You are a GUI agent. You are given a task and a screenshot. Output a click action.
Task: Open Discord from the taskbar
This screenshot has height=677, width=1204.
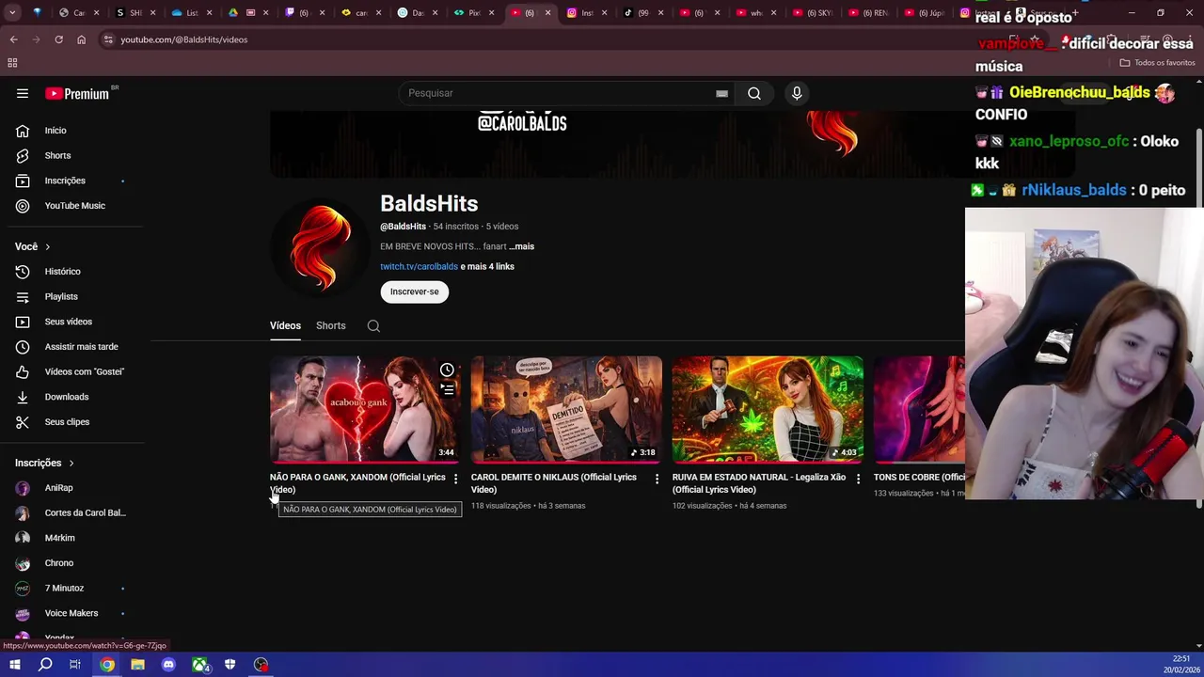click(168, 665)
